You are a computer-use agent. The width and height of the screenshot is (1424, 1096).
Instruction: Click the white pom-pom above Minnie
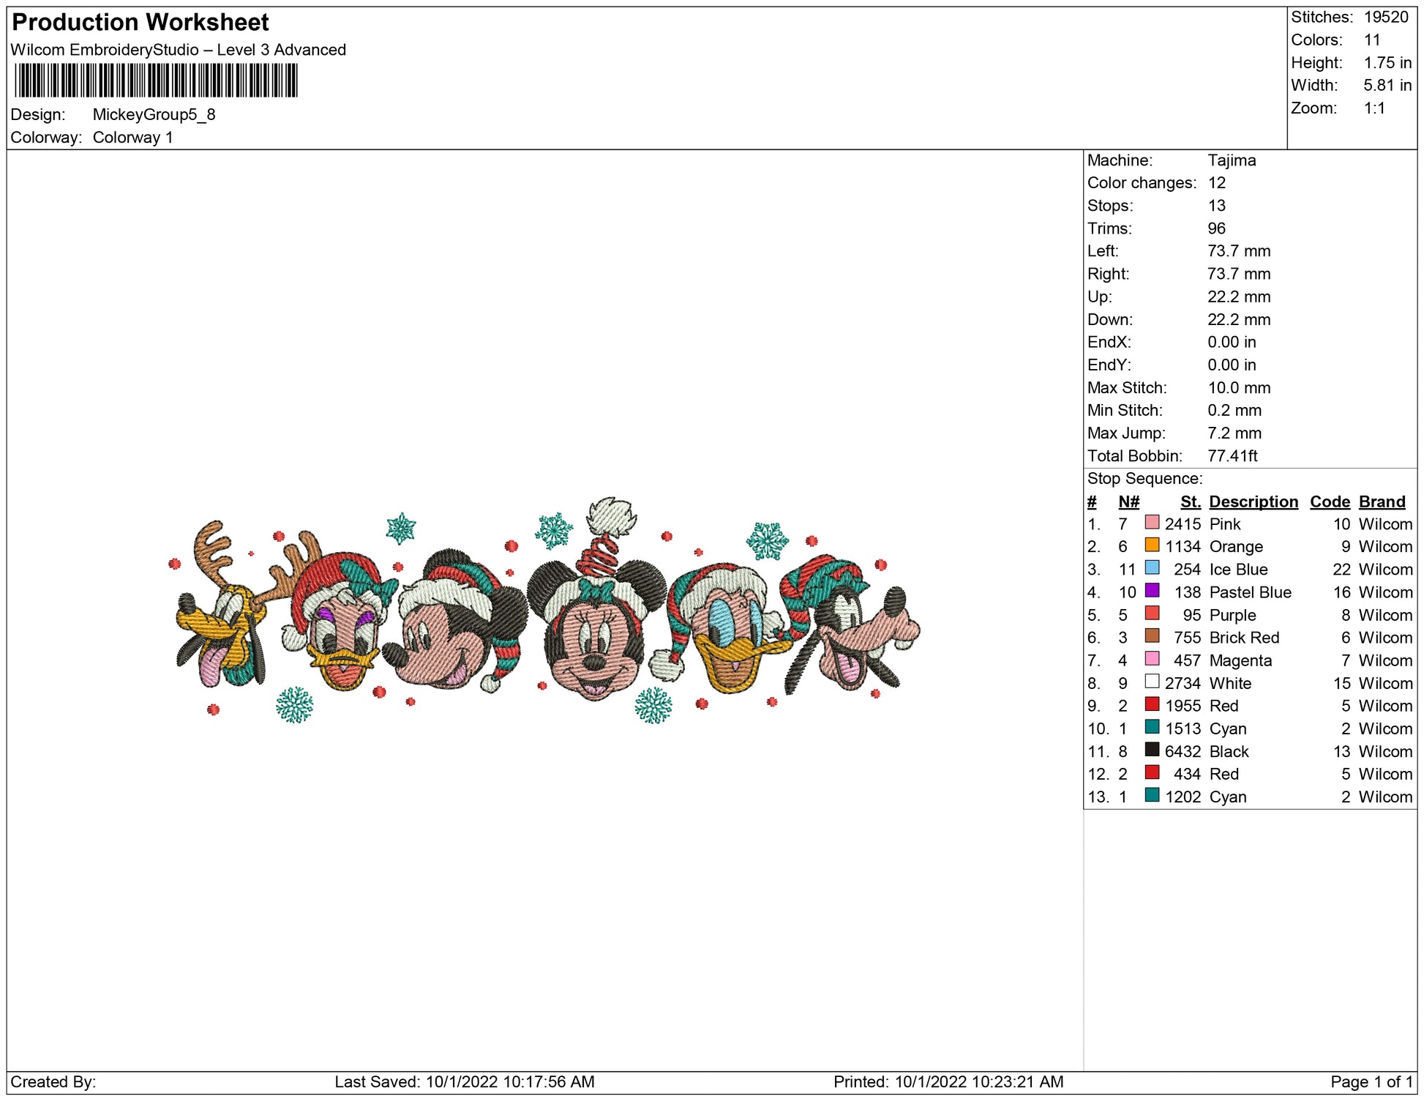612,515
